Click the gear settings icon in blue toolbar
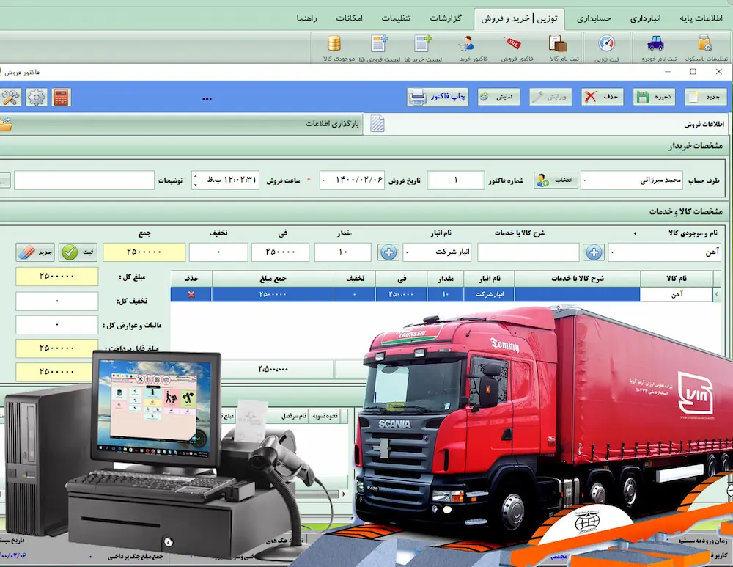This screenshot has width=733, height=567. pos(37,98)
